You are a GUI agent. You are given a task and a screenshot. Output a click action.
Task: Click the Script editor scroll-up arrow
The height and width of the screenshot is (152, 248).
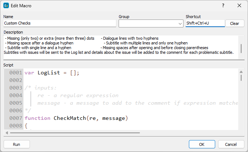pyautogui.click(x=240, y=71)
